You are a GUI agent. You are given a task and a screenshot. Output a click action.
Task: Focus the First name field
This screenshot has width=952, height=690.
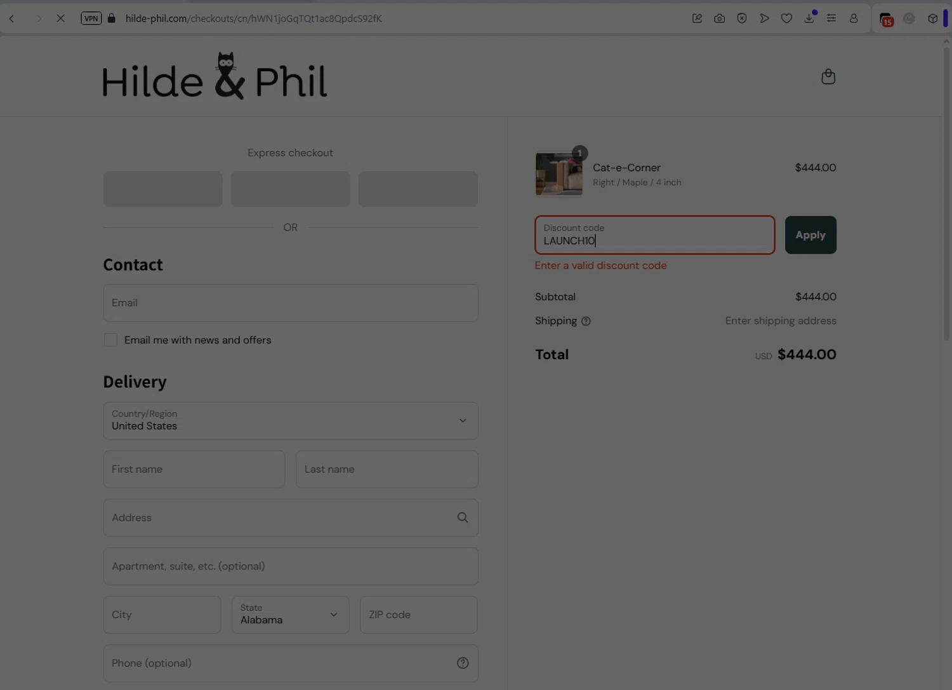[x=194, y=469]
